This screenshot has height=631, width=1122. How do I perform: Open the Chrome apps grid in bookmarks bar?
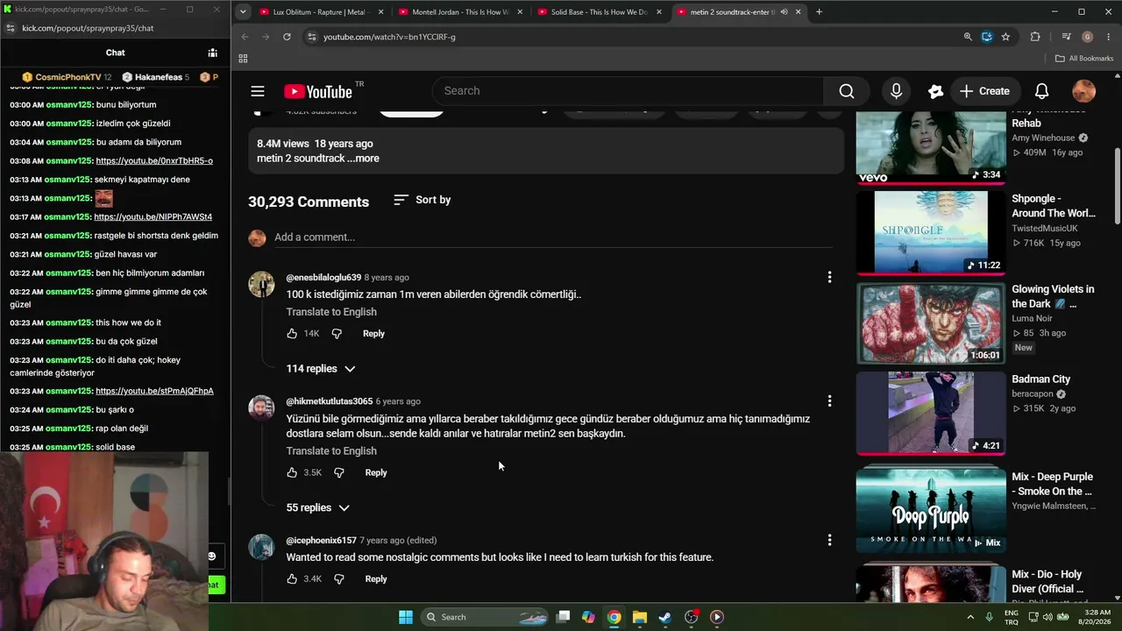[243, 59]
